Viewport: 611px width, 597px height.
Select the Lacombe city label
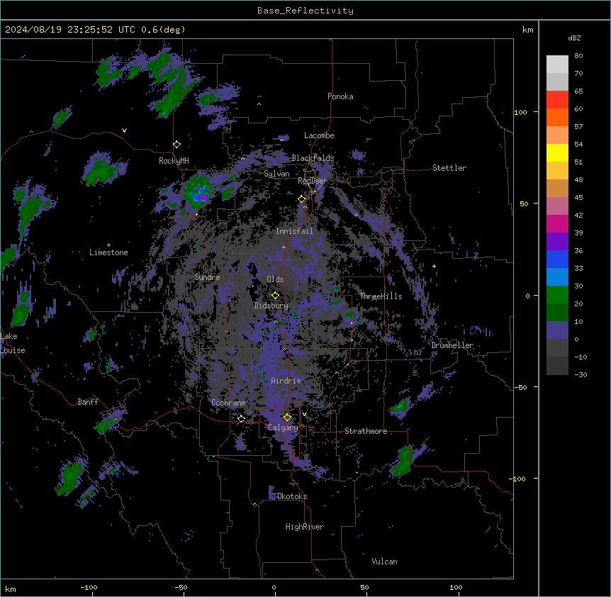[x=319, y=135]
